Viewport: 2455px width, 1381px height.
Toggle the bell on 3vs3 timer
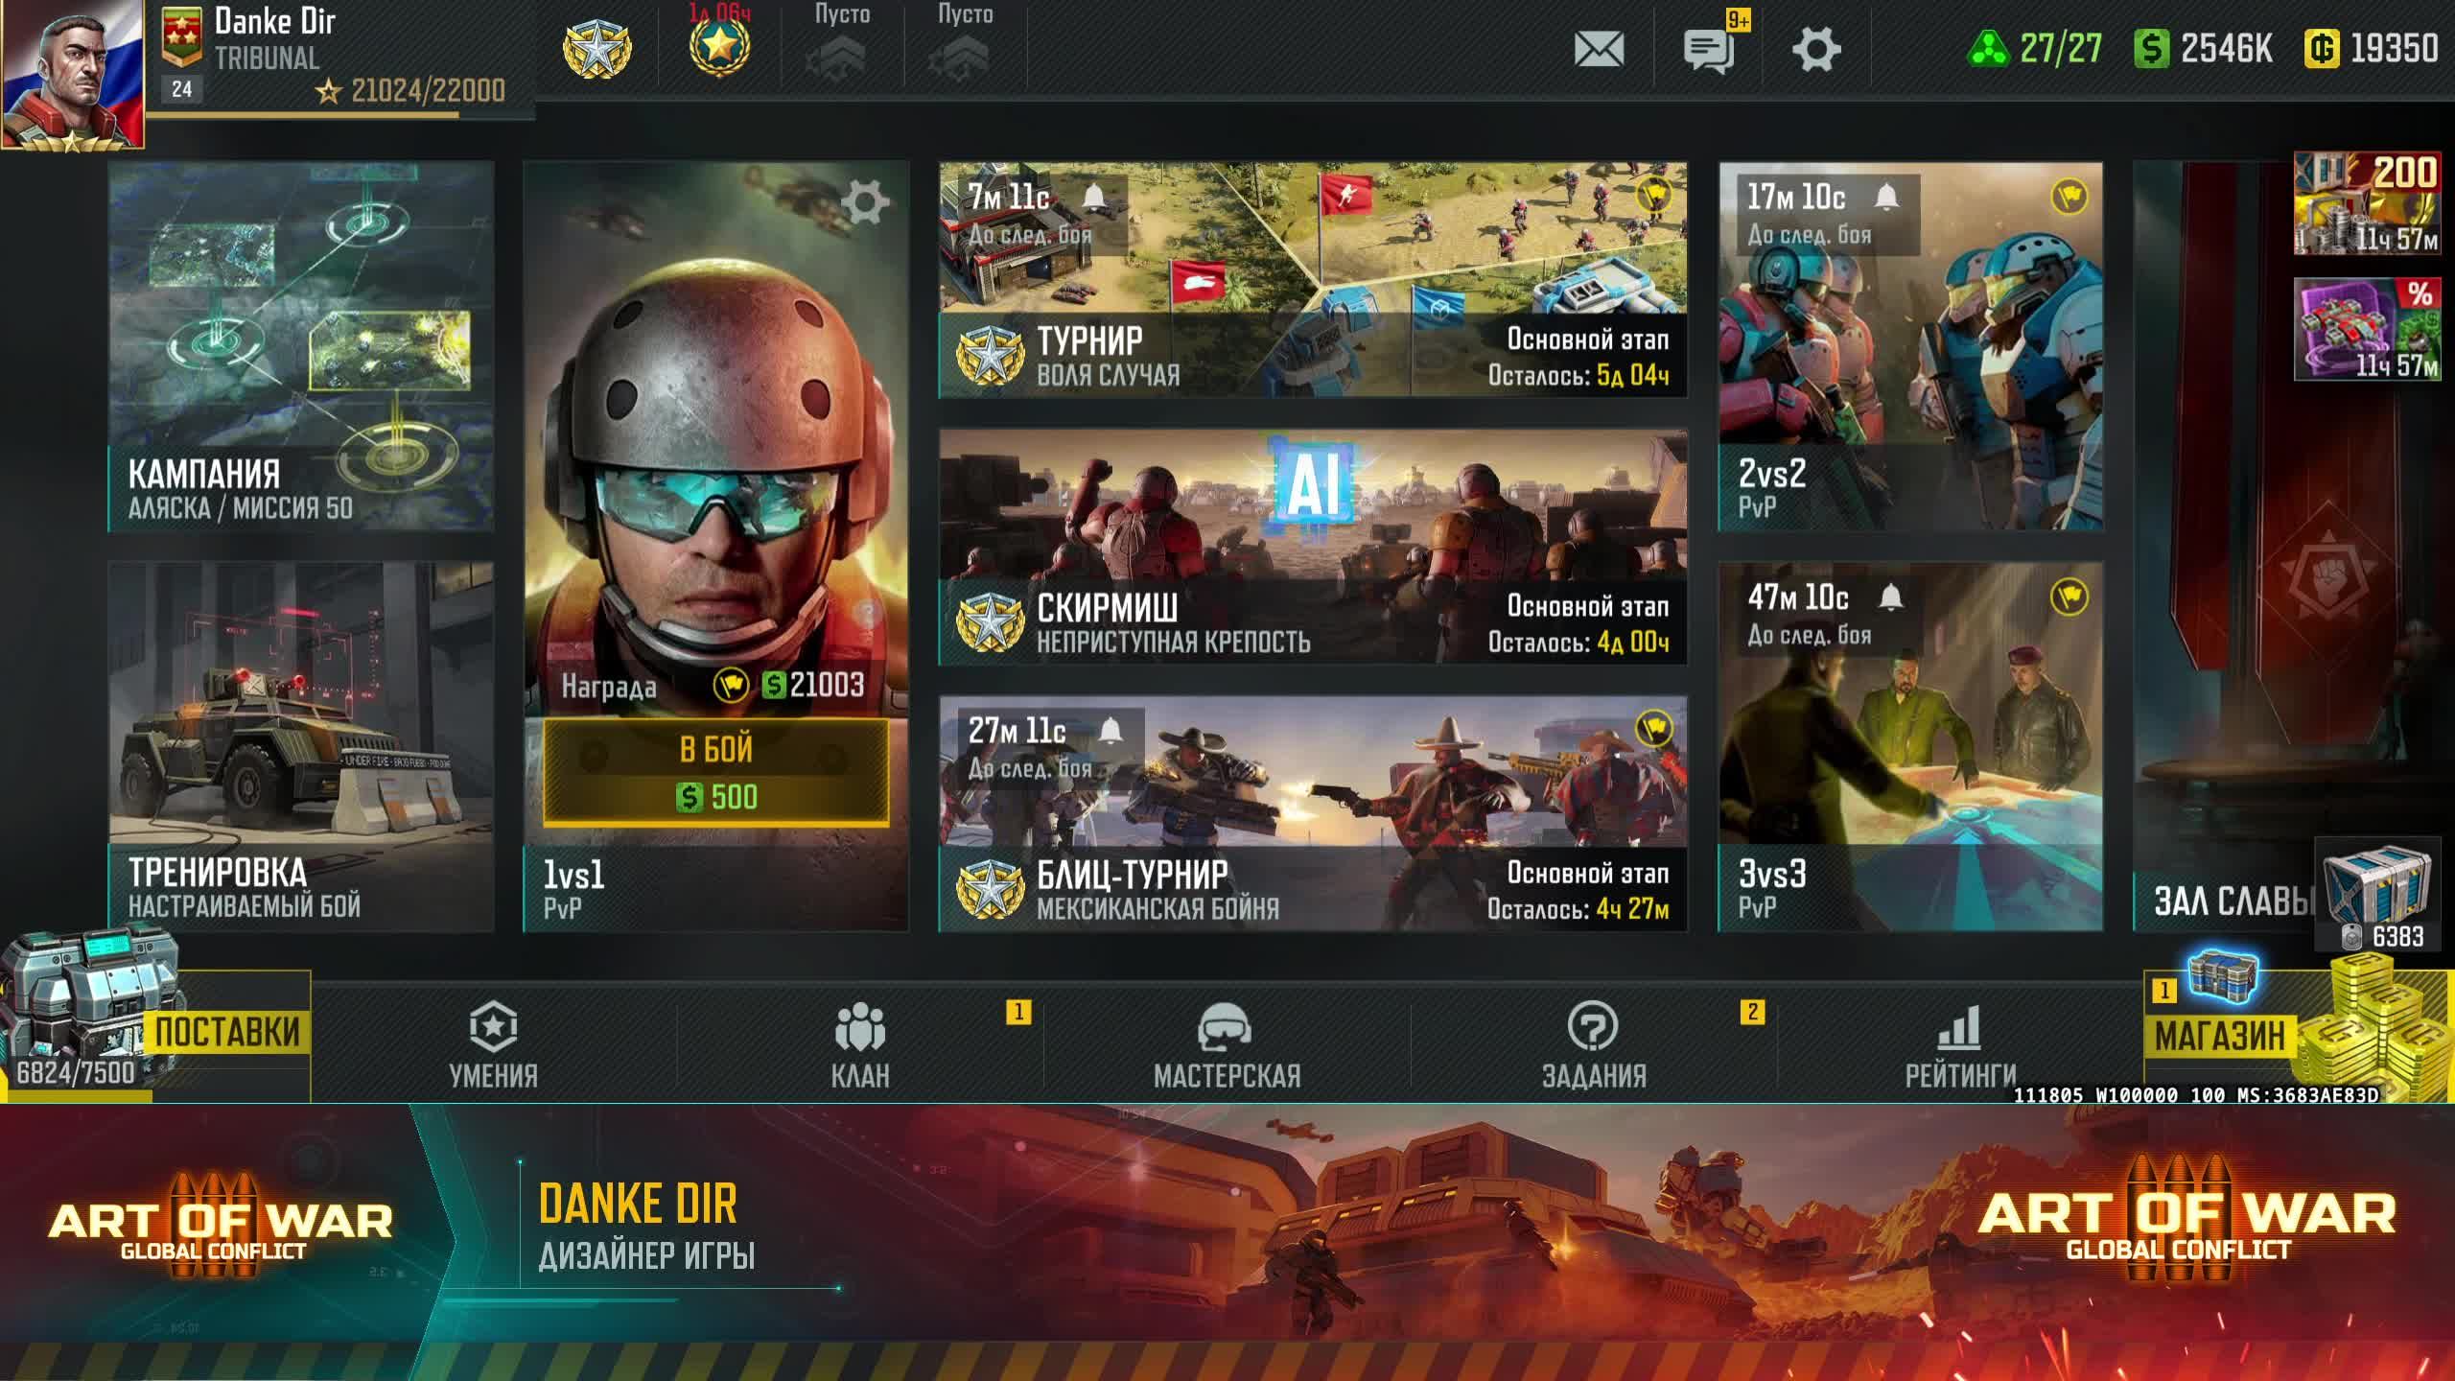coord(1890,597)
